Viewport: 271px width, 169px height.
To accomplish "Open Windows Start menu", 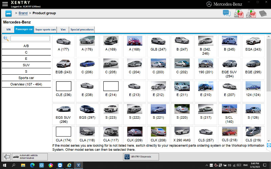I will 4,165.
